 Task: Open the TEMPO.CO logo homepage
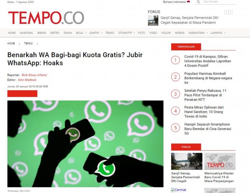coord(46,18)
